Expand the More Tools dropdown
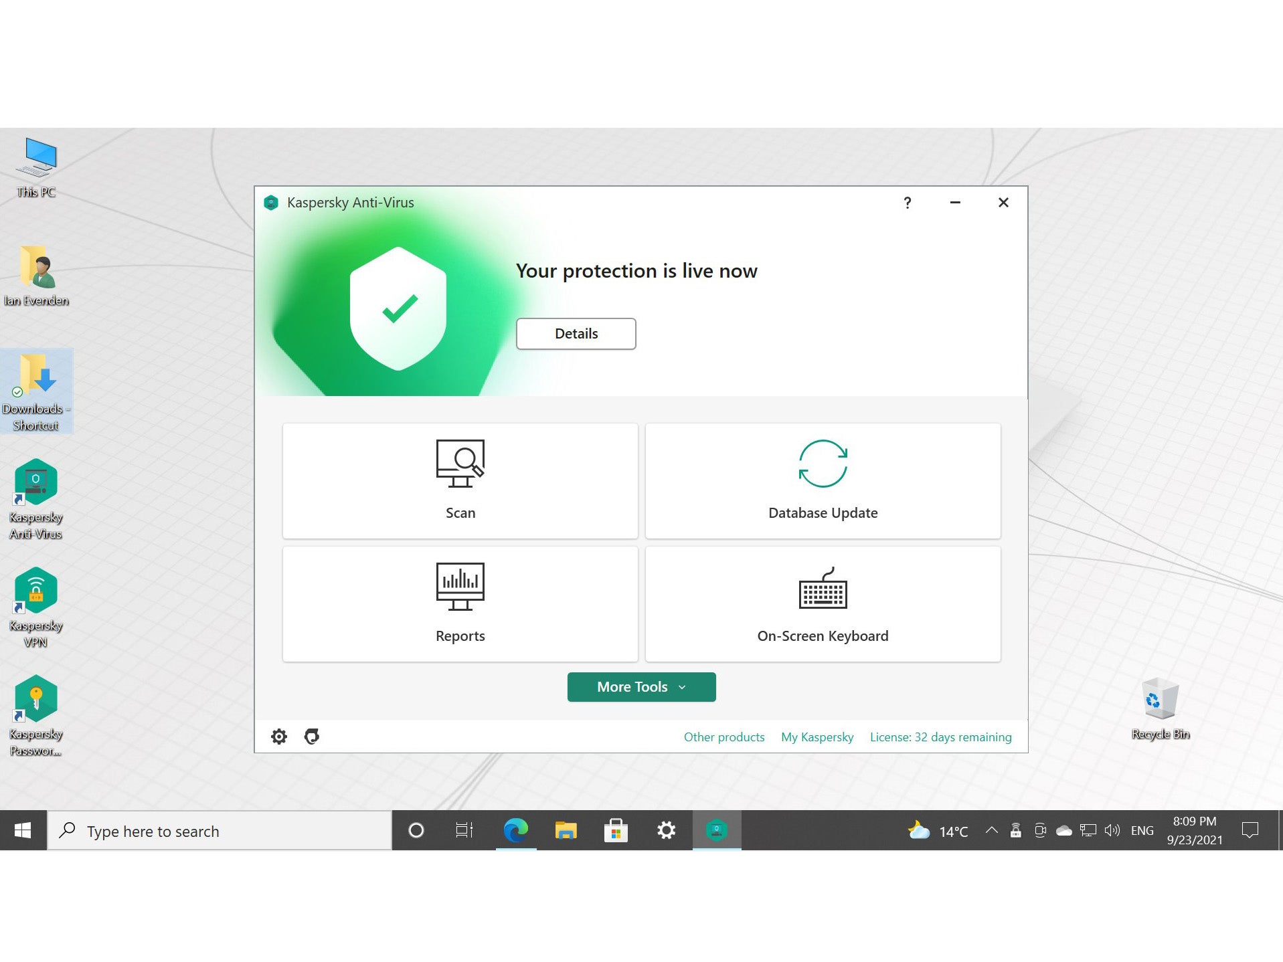Viewport: 1283px width, 962px height. (x=641, y=686)
